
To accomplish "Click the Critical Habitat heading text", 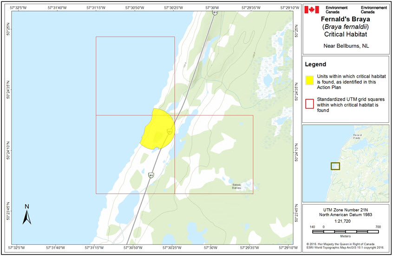I will pos(345,34).
